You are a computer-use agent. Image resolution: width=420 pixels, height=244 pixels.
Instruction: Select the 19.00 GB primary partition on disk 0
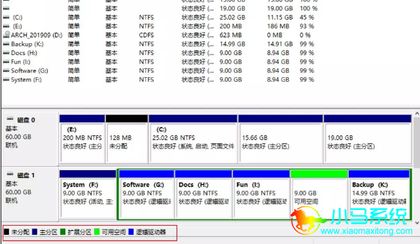[x=368, y=139]
